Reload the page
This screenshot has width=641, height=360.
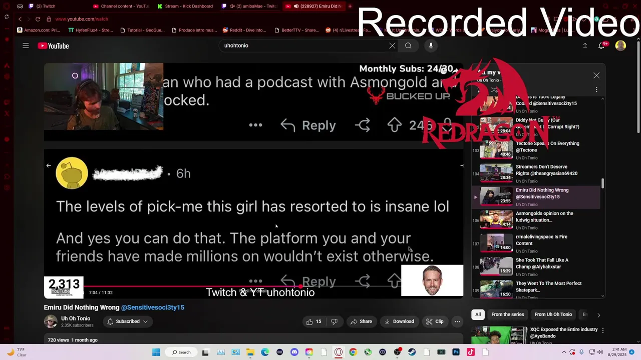38,19
